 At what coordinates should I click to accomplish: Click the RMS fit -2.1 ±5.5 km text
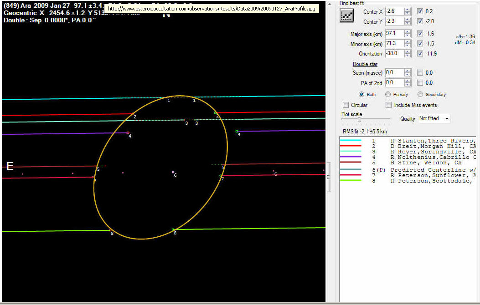365,132
